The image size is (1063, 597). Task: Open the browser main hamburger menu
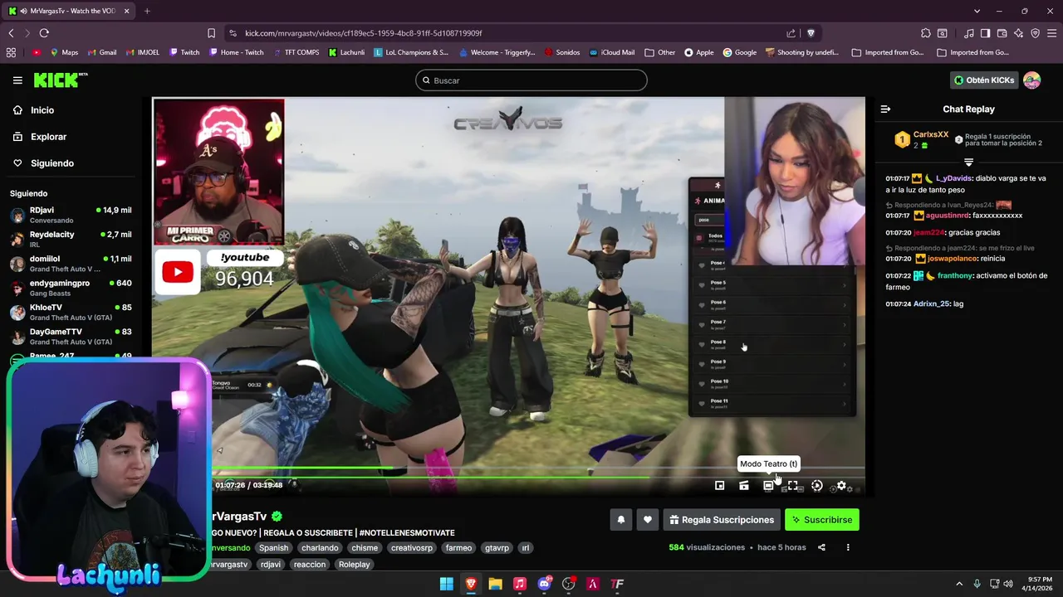click(1051, 33)
